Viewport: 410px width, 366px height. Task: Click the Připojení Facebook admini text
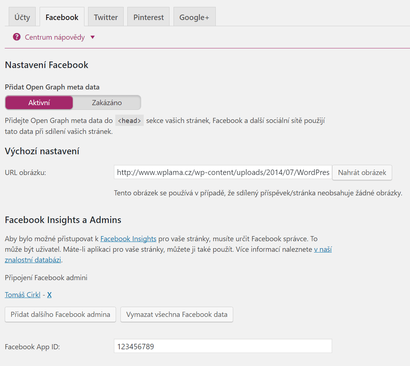(x=46, y=278)
